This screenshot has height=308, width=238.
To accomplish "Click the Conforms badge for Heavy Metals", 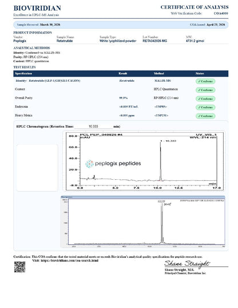I will [205, 116].
